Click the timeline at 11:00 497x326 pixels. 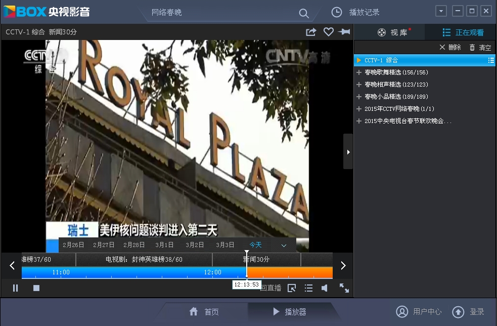point(61,272)
